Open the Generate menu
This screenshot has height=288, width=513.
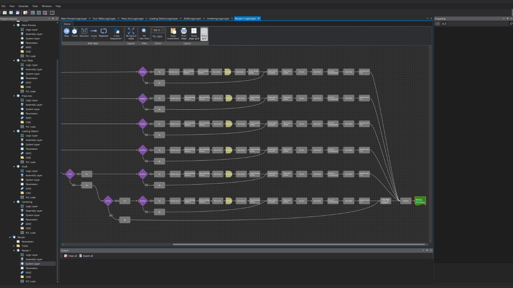23,6
